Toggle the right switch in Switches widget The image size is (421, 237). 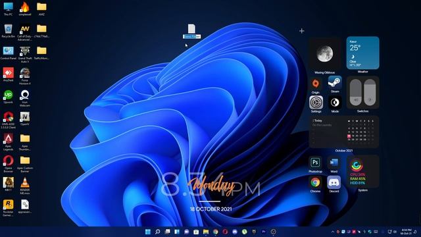click(370, 92)
